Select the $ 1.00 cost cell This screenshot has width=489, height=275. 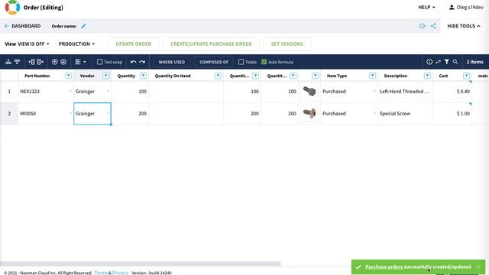452,114
